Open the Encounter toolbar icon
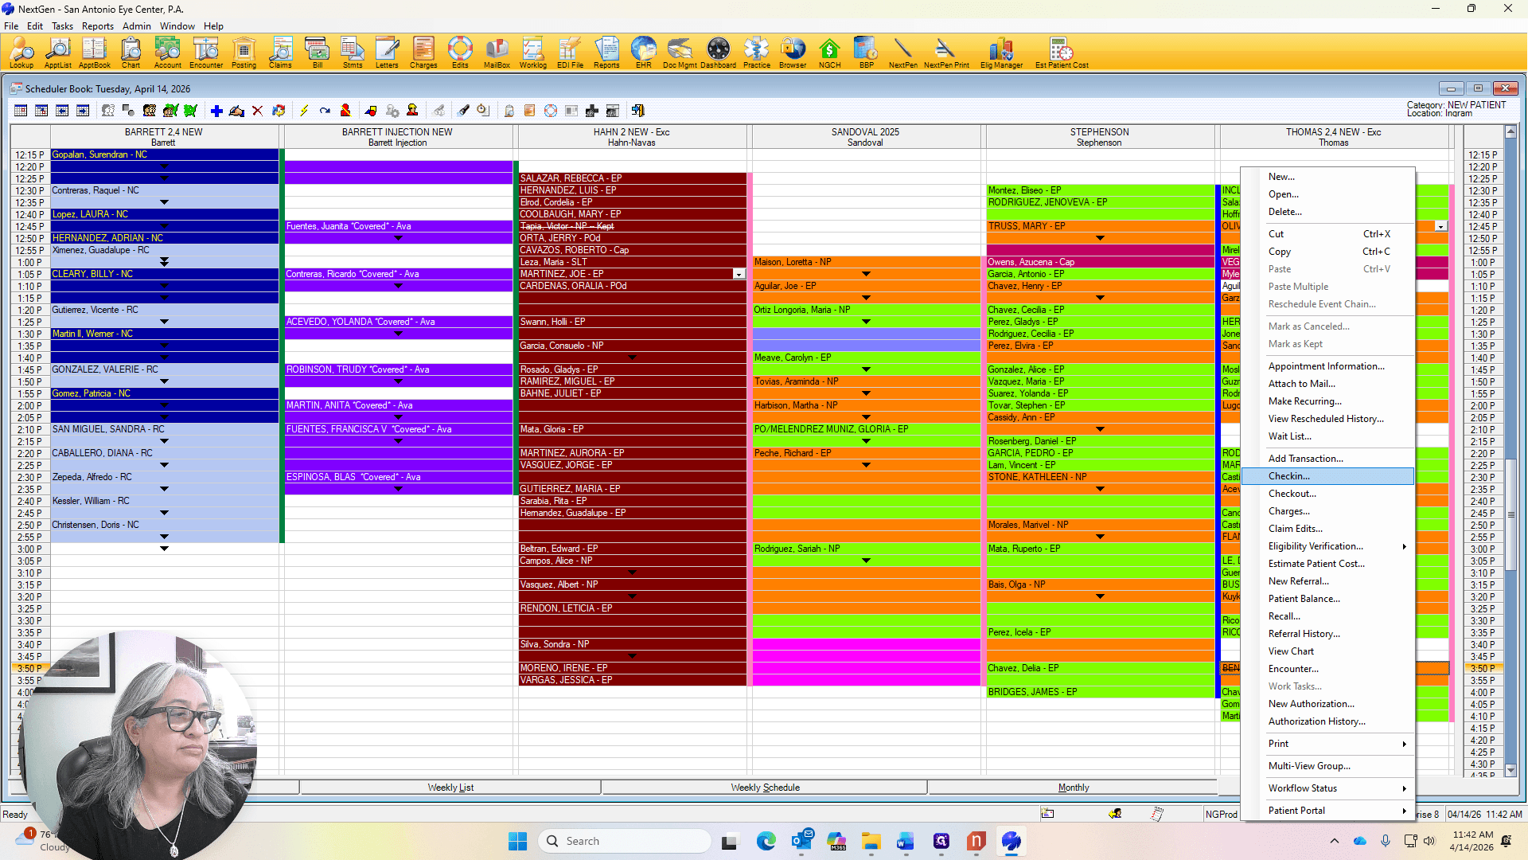The width and height of the screenshot is (1528, 860). coord(206,53)
